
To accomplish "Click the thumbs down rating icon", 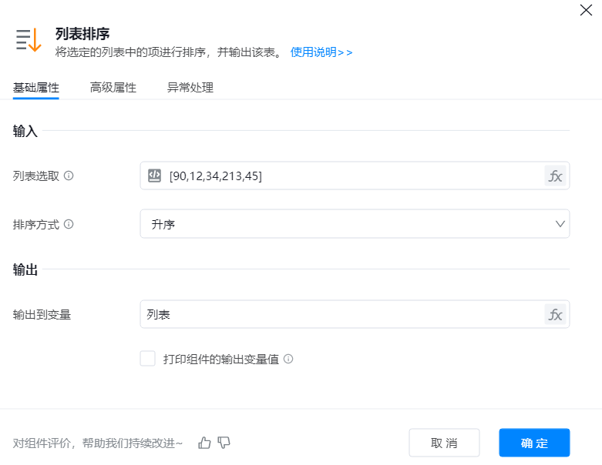I will (x=224, y=443).
